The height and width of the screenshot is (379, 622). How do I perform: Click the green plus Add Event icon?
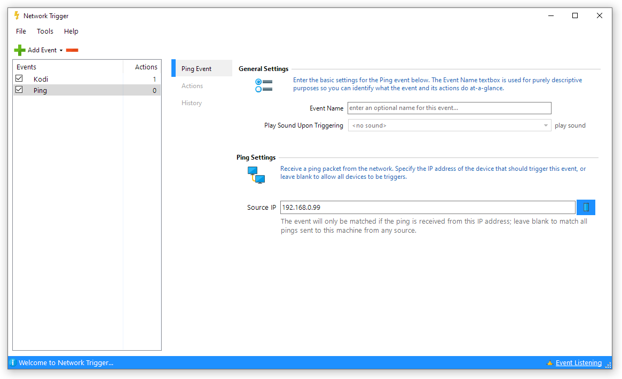click(20, 50)
